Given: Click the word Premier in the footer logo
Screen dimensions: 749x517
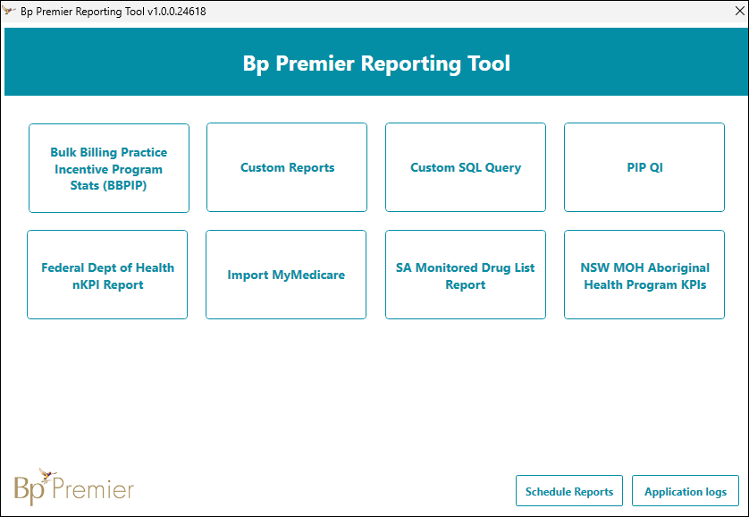Looking at the screenshot, I should click(x=93, y=490).
